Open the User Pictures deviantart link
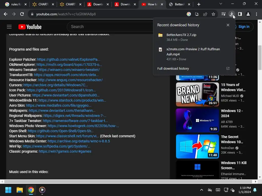This screenshot has width=262, height=196. tap(66, 95)
